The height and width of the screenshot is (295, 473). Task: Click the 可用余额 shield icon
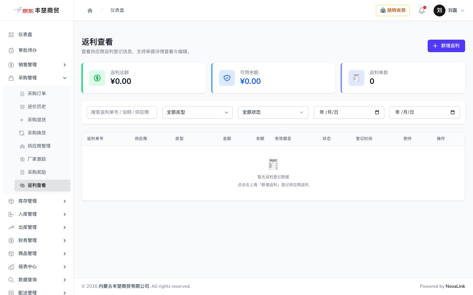point(227,78)
